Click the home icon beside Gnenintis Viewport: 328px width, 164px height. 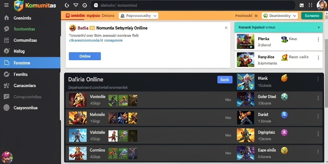6,18
